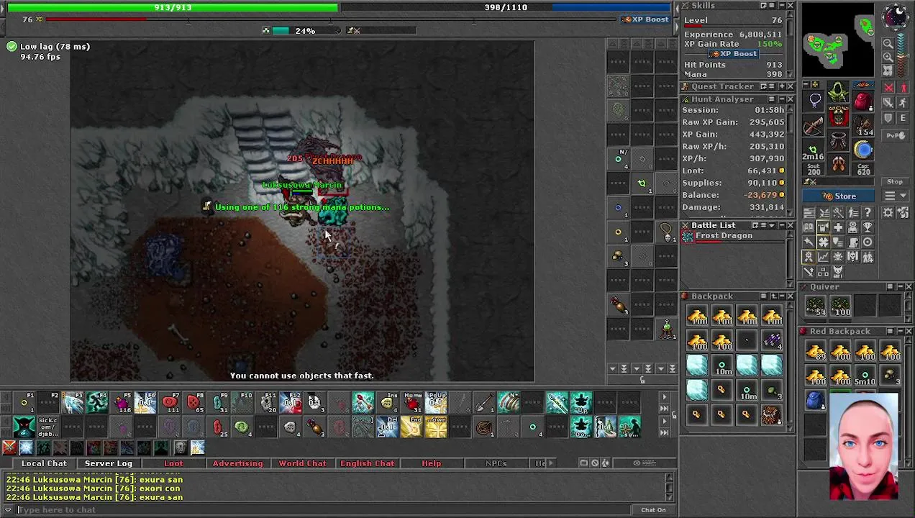
Task: Add a quest using Quest Tracker plus button
Action: (x=782, y=86)
